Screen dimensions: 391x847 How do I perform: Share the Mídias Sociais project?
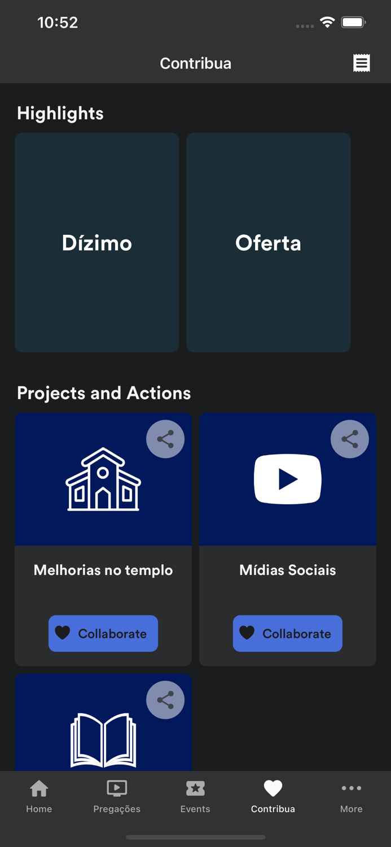click(350, 439)
